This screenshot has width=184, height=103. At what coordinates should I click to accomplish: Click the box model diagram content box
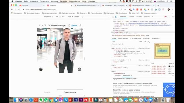tap(162, 51)
